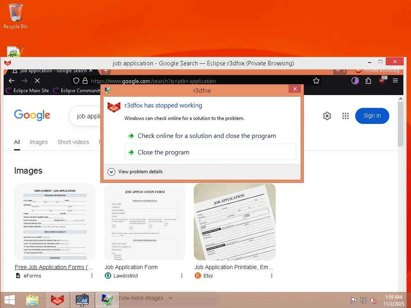Click the uBlock icon showing 50
The image size is (411, 308).
[383, 80]
